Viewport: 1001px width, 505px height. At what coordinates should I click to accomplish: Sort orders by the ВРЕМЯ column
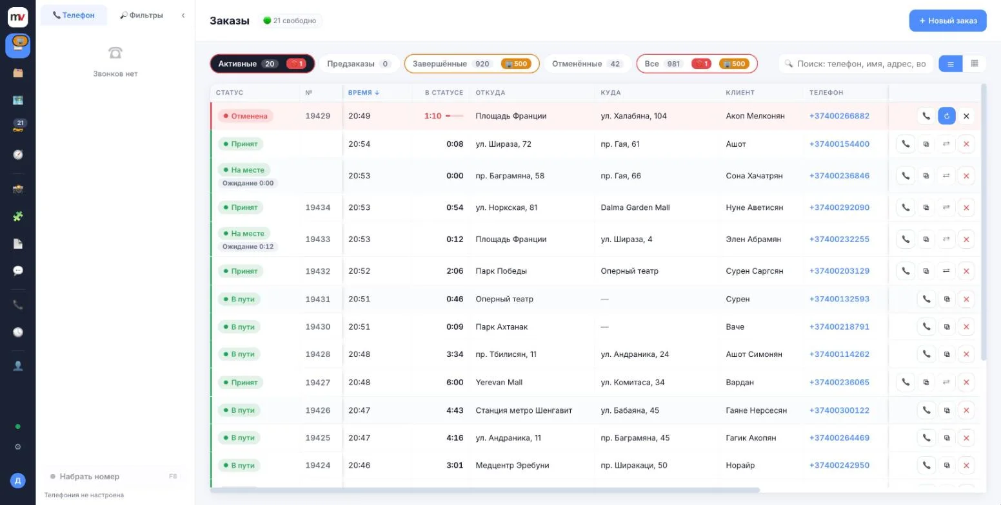[x=364, y=93]
